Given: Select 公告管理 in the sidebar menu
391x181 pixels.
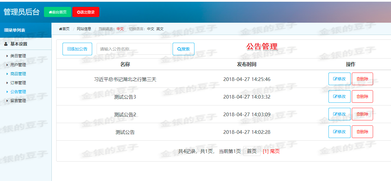Looking at the screenshot, I should [x=18, y=92].
